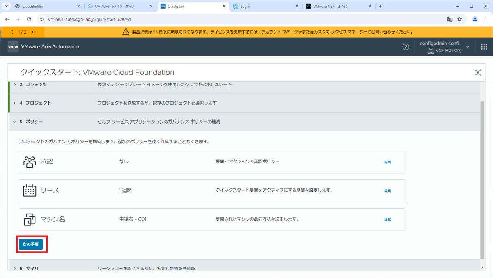Click the 承認 people icon
The height and width of the screenshot is (278, 493).
coord(30,162)
